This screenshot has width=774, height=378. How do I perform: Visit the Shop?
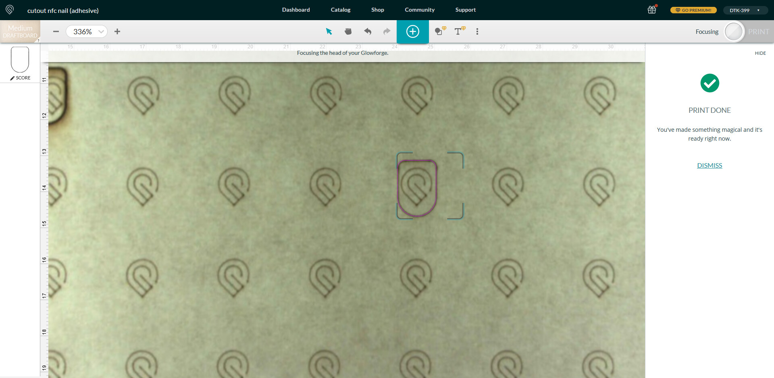click(x=378, y=10)
